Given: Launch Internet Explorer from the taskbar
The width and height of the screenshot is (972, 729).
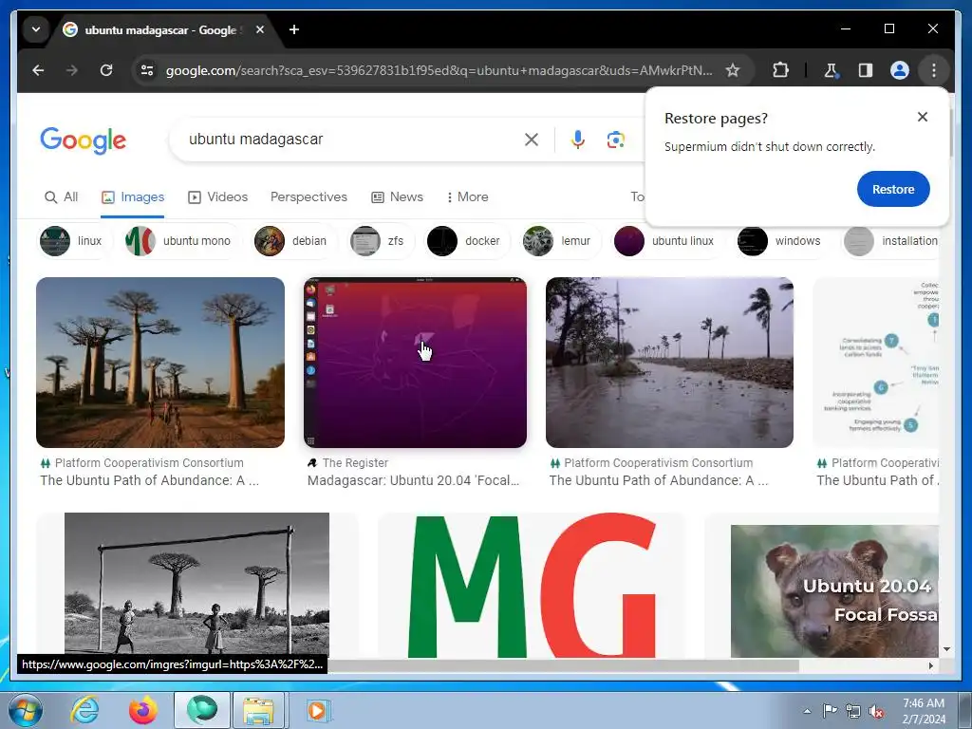Looking at the screenshot, I should (x=84, y=710).
